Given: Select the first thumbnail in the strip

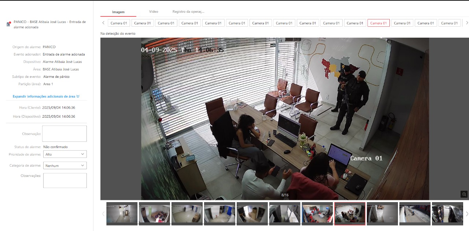Looking at the screenshot, I should pos(122,213).
